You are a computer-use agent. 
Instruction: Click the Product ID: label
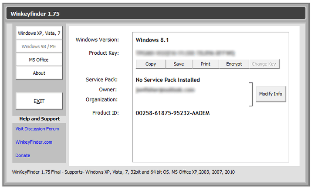[105, 113]
